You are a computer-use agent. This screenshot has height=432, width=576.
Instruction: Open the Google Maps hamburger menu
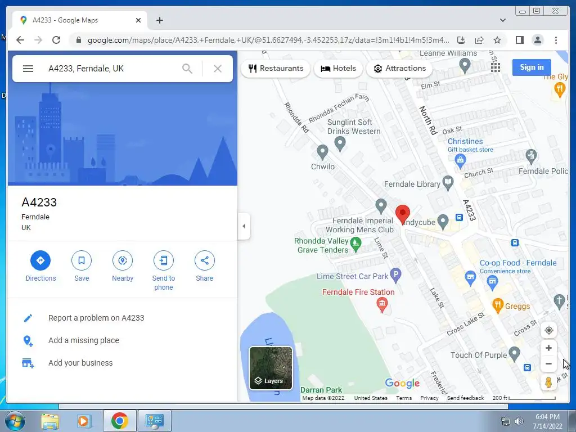coord(28,69)
